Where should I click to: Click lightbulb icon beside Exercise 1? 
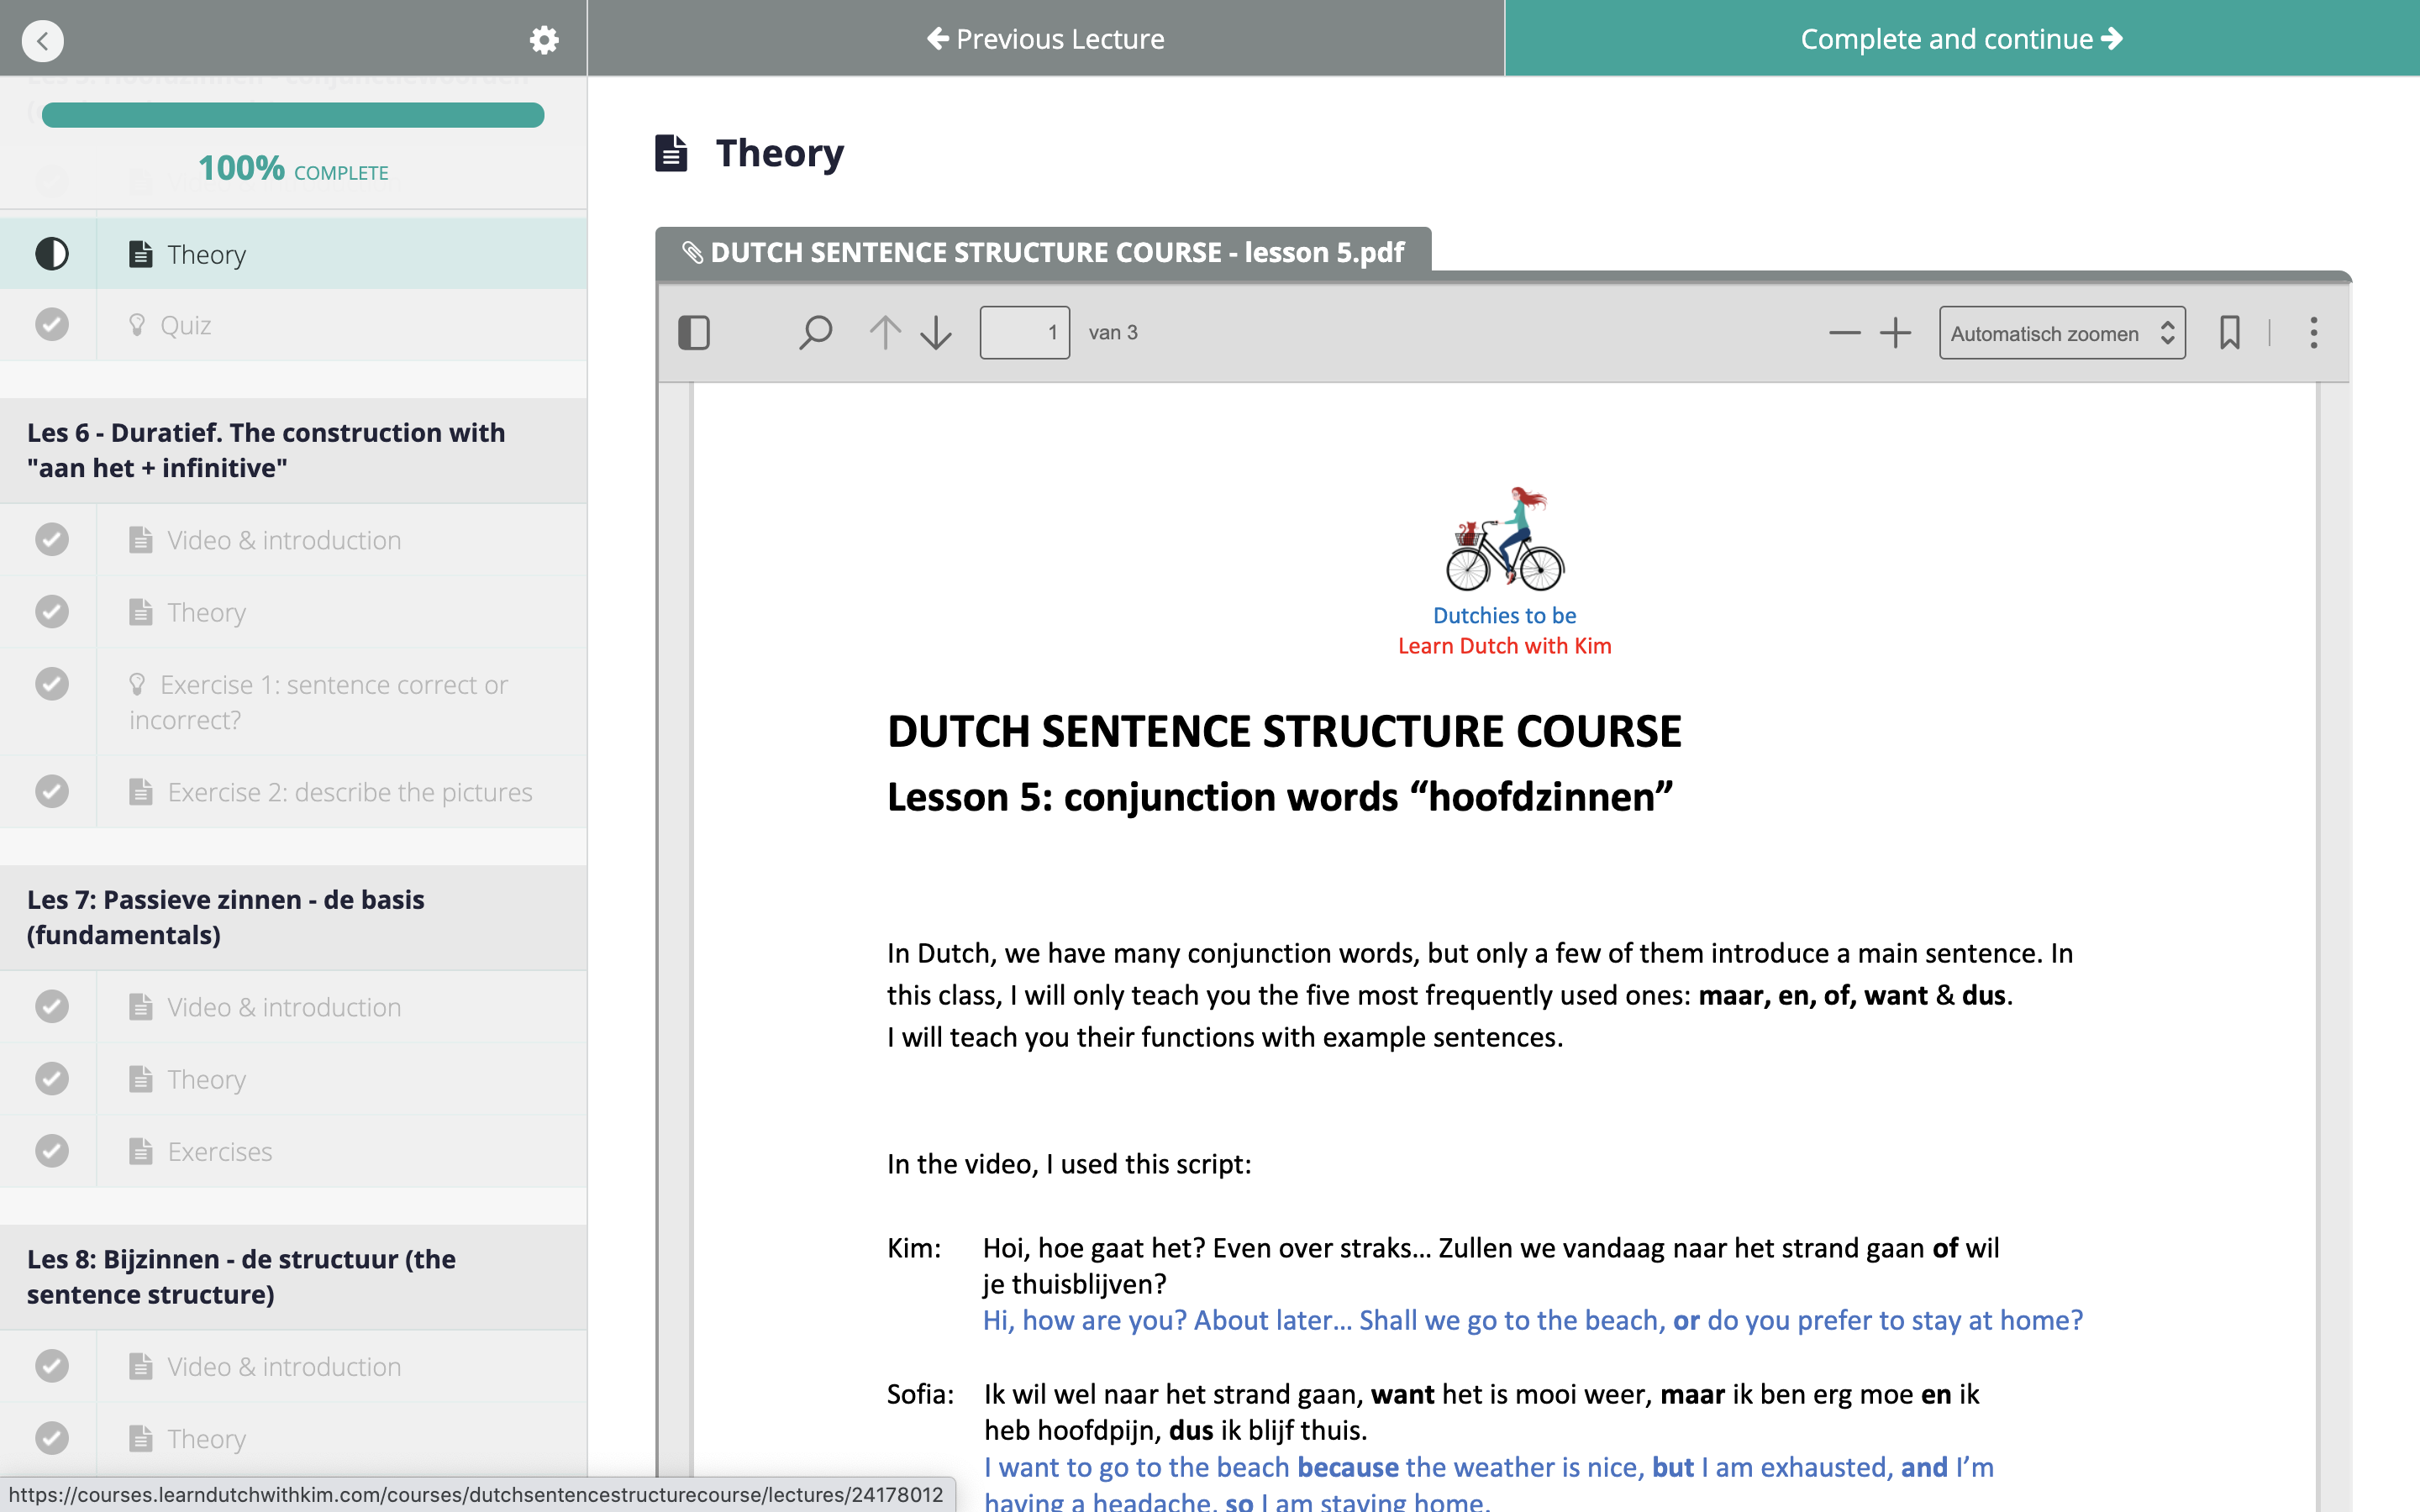(x=137, y=684)
